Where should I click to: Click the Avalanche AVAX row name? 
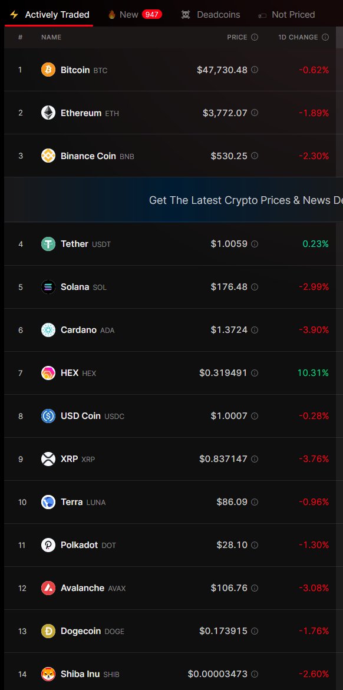coord(93,588)
